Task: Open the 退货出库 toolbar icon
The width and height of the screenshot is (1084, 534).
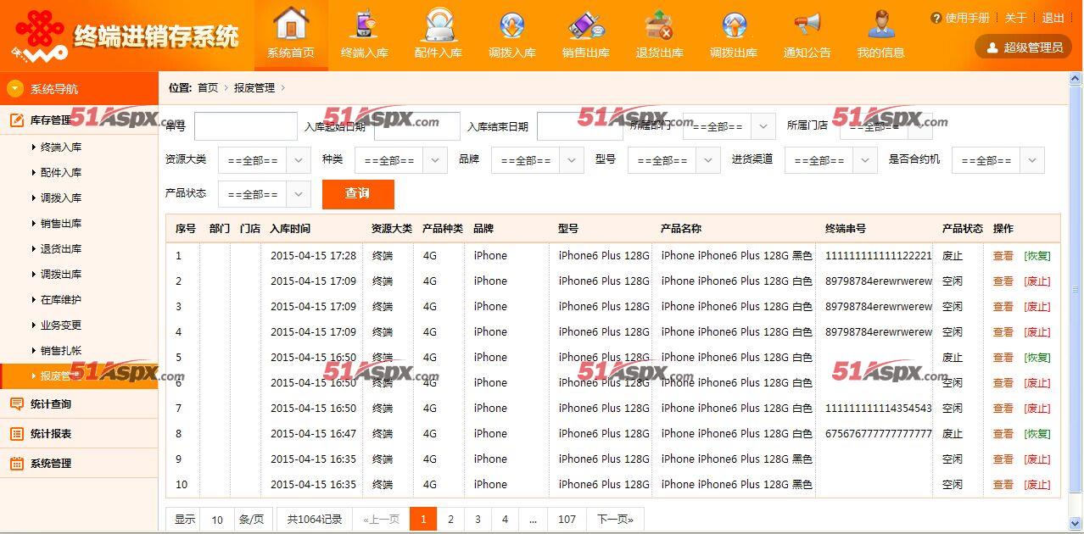Action: point(660,35)
